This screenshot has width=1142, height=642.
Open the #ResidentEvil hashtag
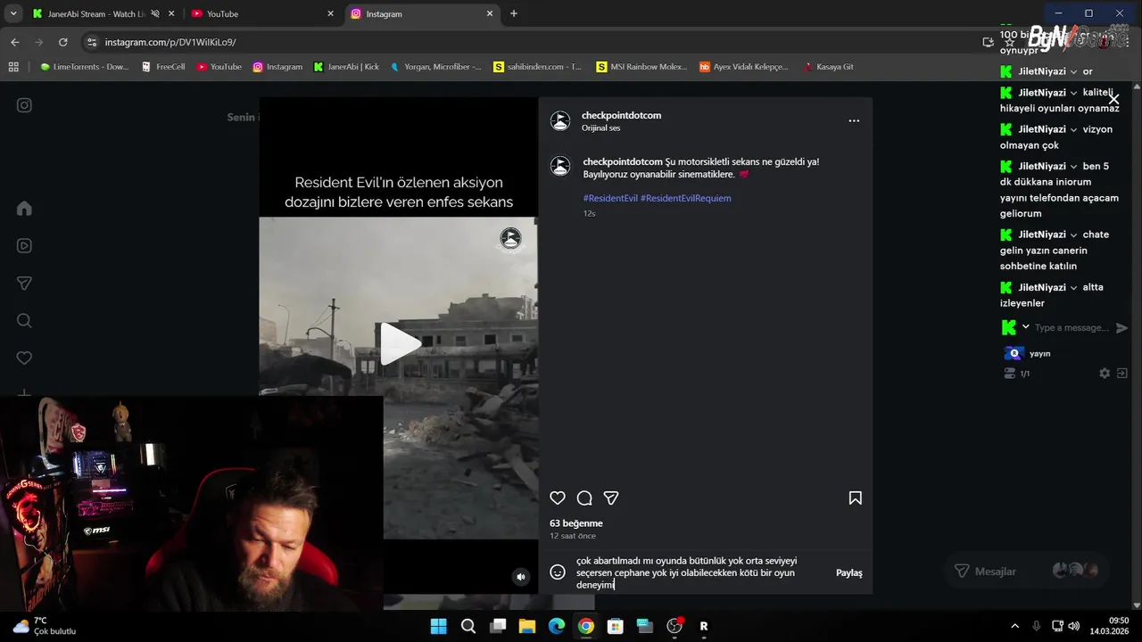(610, 198)
